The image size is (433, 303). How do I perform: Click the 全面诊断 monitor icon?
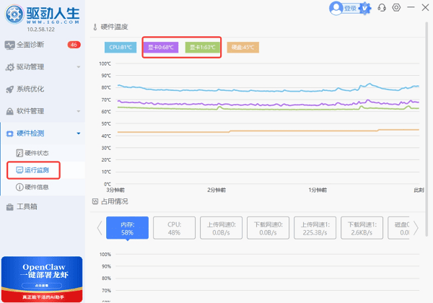9,45
